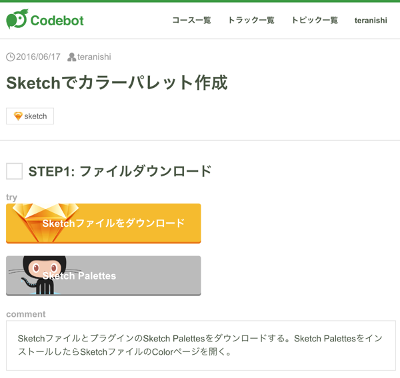
Task: Click the Codebot bird logo icon
Action: [x=17, y=19]
